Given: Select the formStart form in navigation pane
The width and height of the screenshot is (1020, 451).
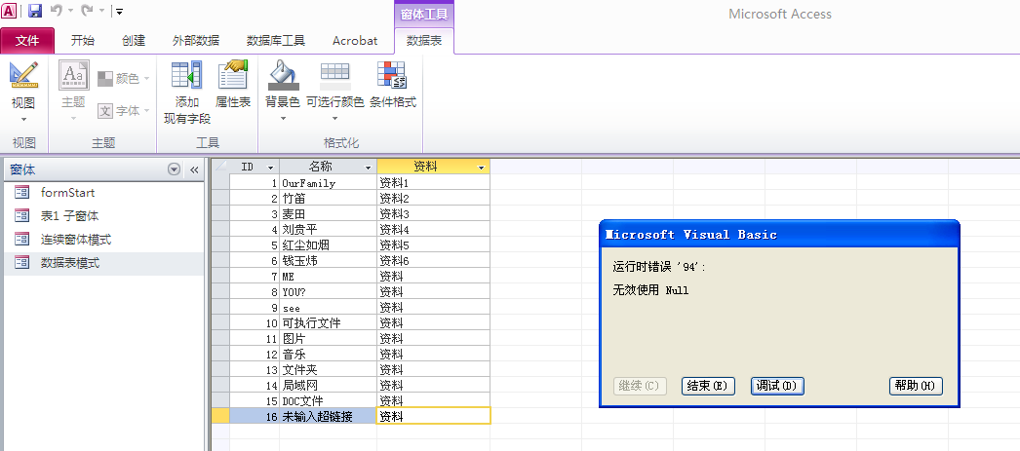Looking at the screenshot, I should [x=67, y=193].
